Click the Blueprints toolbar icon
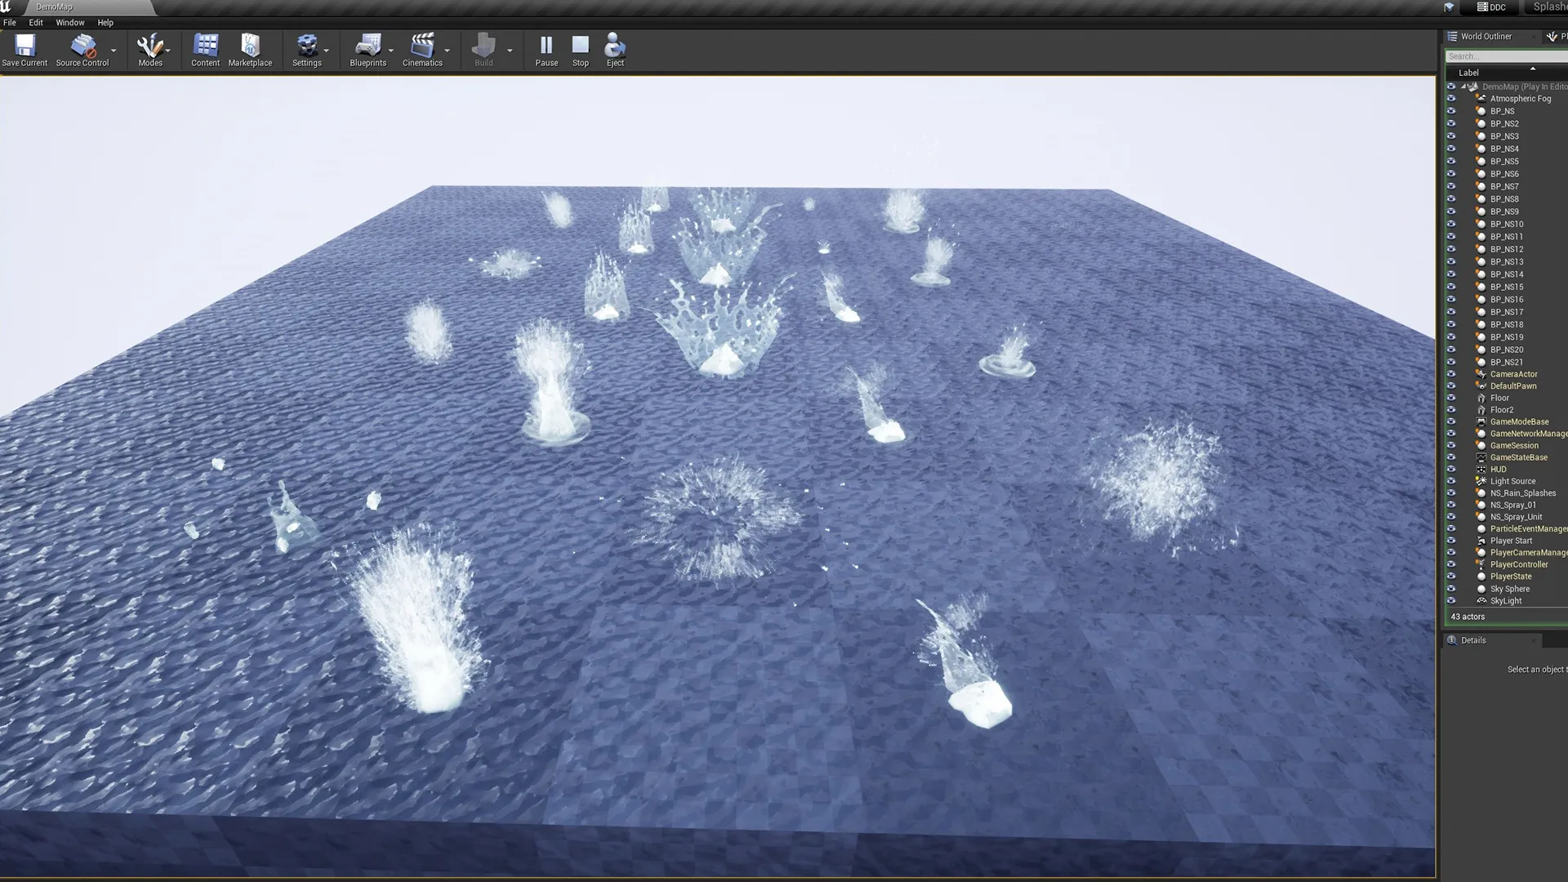This screenshot has height=882, width=1568. tap(368, 46)
